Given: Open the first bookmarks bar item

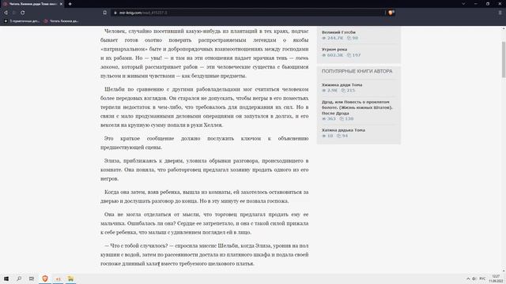Looking at the screenshot, I should pos(21,21).
